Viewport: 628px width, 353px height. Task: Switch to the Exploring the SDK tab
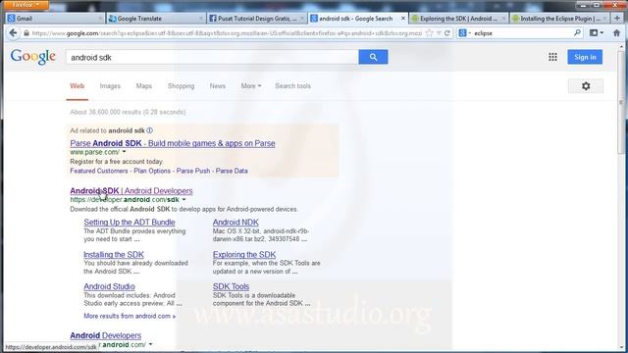pos(459,19)
